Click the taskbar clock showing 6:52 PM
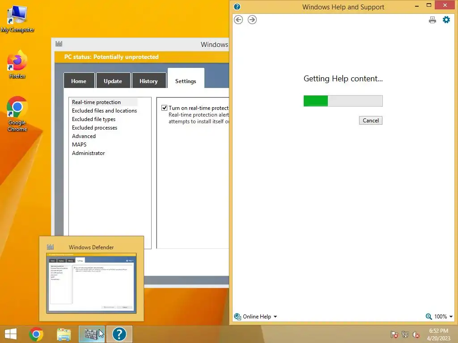Image resolution: width=458 pixels, height=343 pixels. tap(438, 335)
